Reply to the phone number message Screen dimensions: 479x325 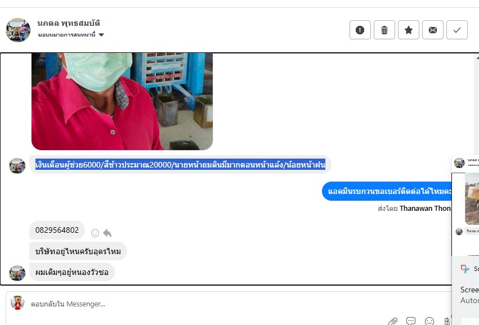pos(107,233)
